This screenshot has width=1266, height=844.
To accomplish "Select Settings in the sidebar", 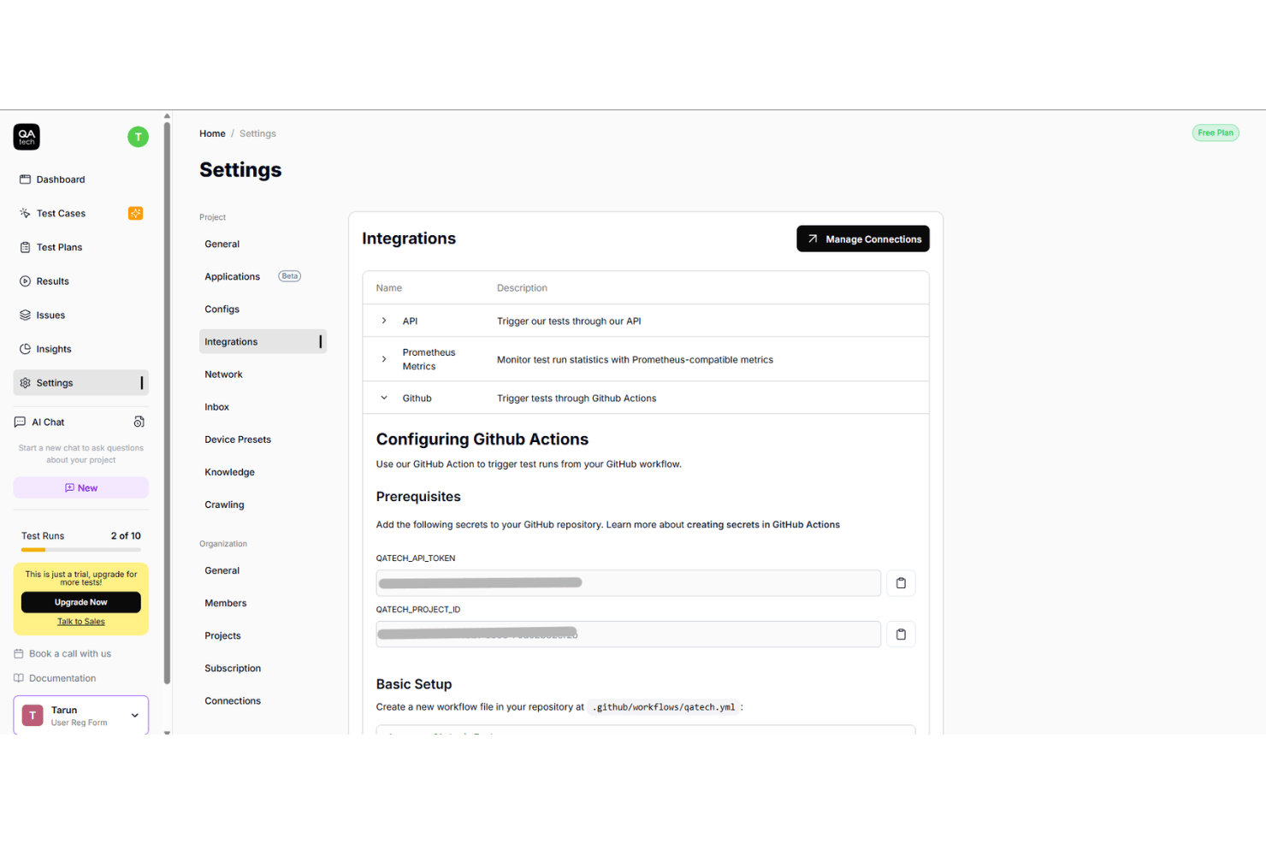I will click(80, 383).
